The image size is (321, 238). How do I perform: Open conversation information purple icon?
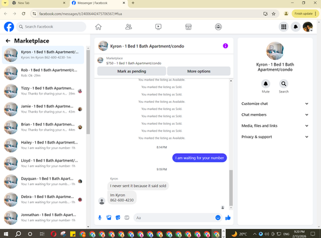coord(225,46)
